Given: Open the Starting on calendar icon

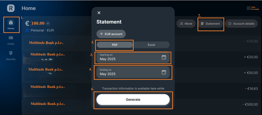Looking at the screenshot, I should [x=164, y=57].
